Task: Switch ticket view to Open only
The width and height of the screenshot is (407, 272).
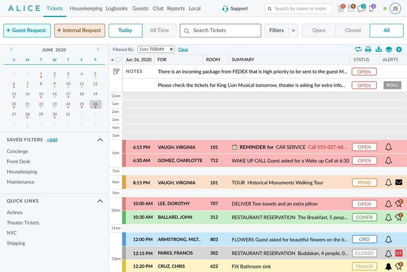Action: (x=319, y=30)
